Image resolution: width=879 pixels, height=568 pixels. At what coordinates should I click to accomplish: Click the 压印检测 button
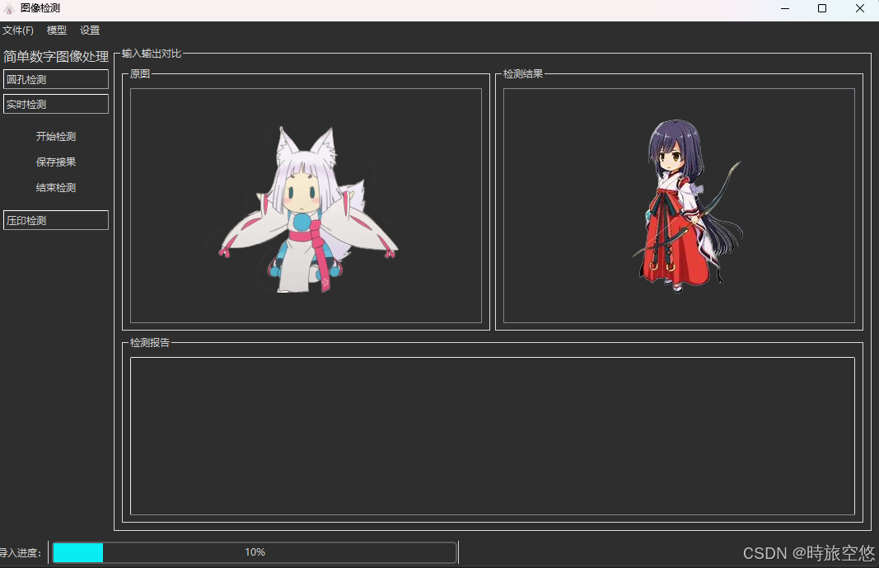(56, 220)
